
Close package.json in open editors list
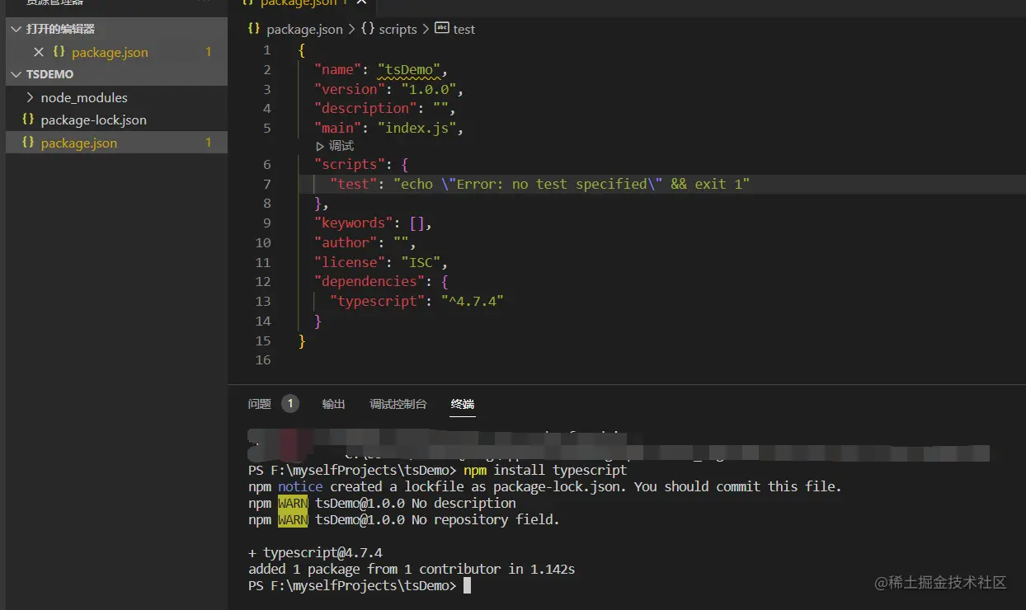tap(38, 52)
